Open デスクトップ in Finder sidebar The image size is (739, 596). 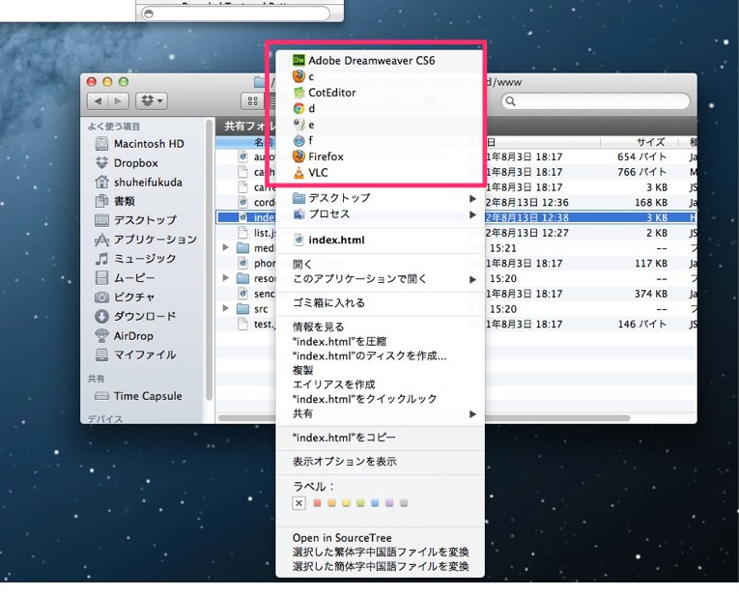click(136, 220)
